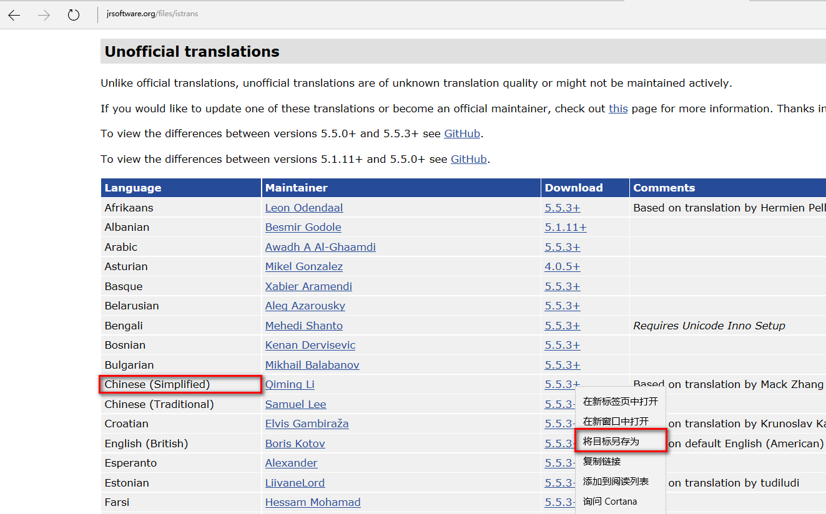Download Afrikaans 5.5.3+ translation
Image resolution: width=826 pixels, height=514 pixels.
coord(562,208)
